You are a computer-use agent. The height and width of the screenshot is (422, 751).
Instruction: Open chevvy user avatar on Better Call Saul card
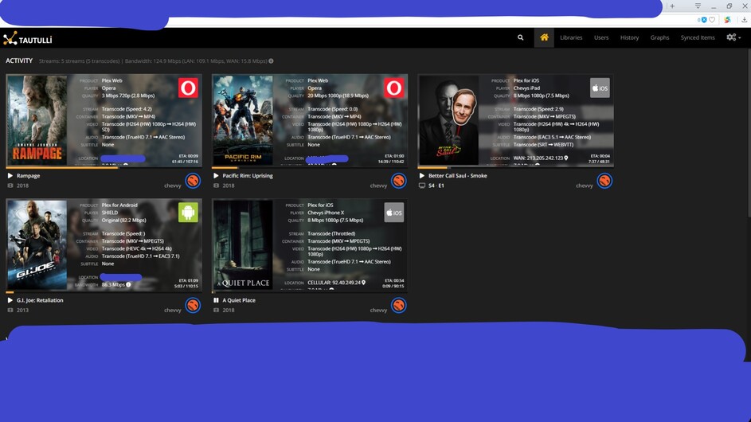(x=604, y=181)
